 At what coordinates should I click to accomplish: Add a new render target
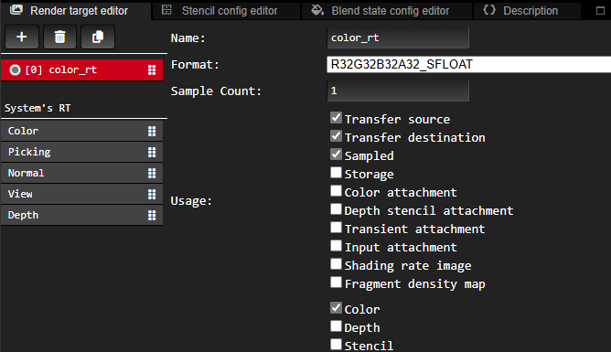tap(22, 37)
